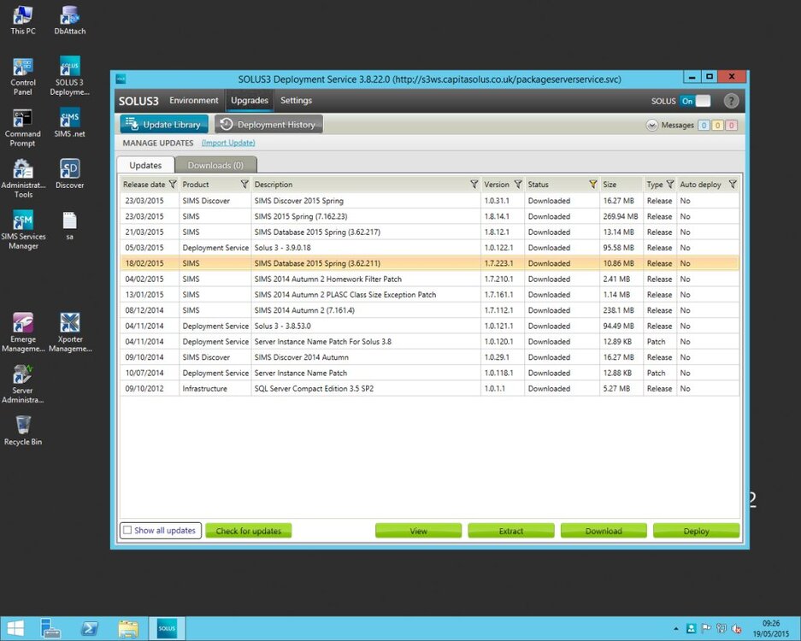801x641 pixels.
Task: Open the Administrative Tools desktop icon
Action: pos(23,179)
